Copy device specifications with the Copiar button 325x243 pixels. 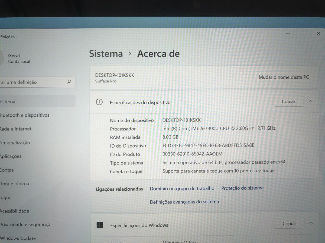pos(288,102)
